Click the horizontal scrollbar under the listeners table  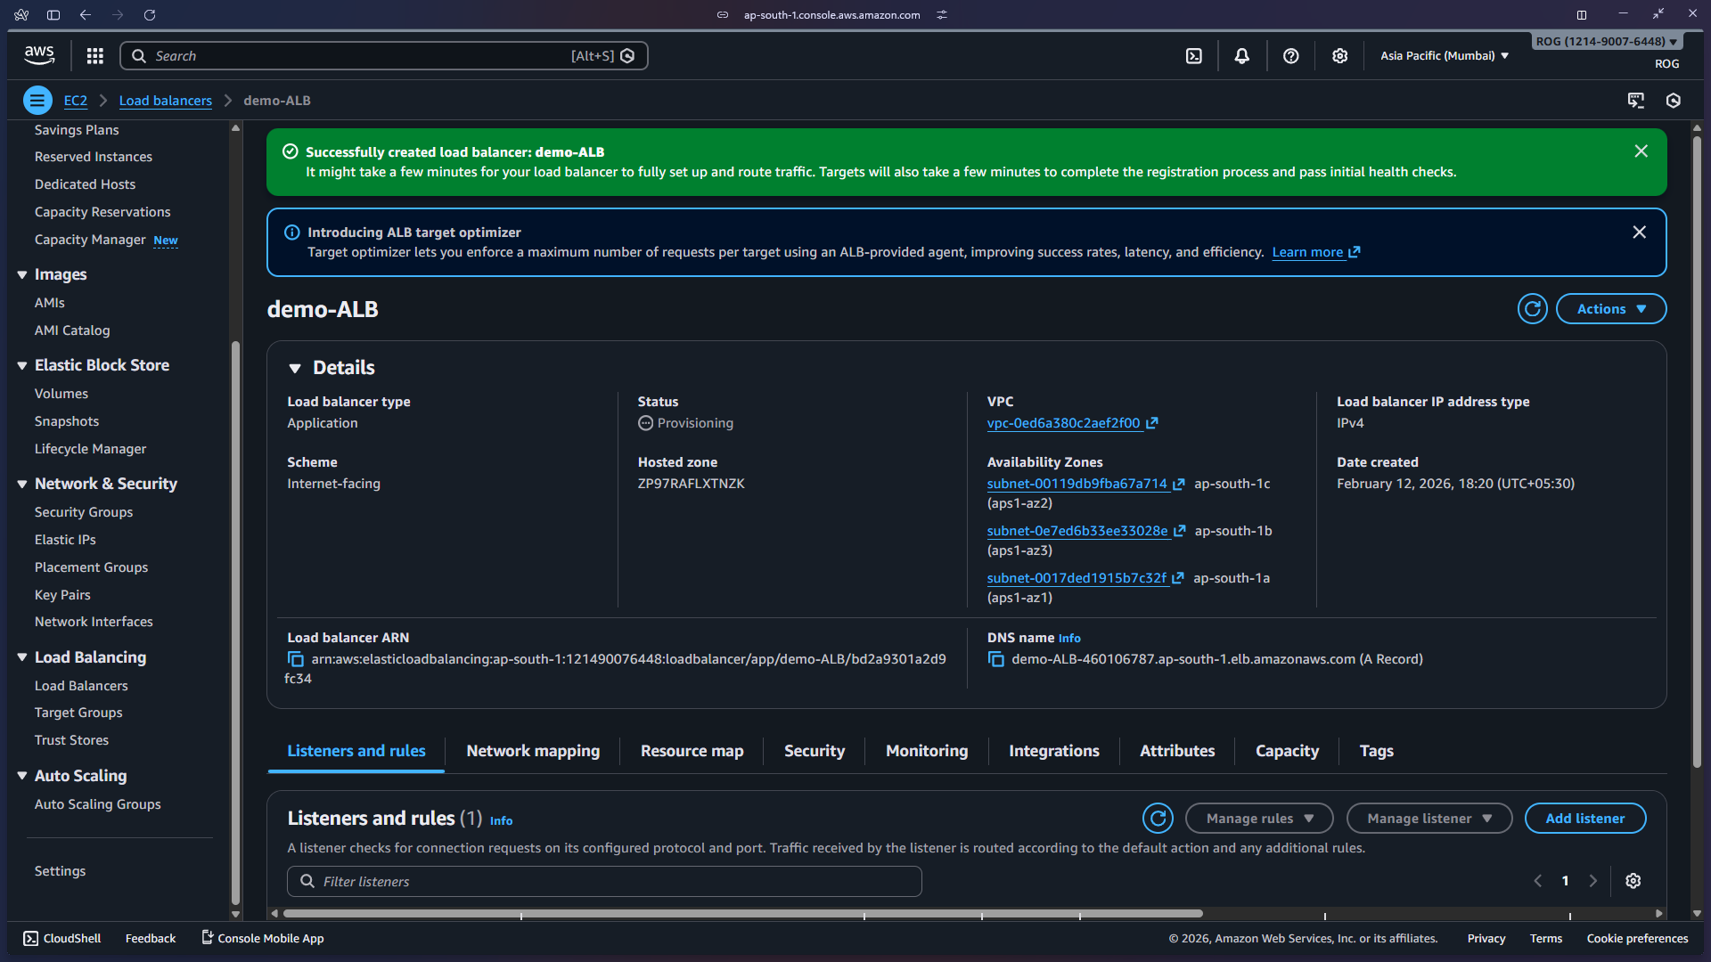tap(742, 913)
